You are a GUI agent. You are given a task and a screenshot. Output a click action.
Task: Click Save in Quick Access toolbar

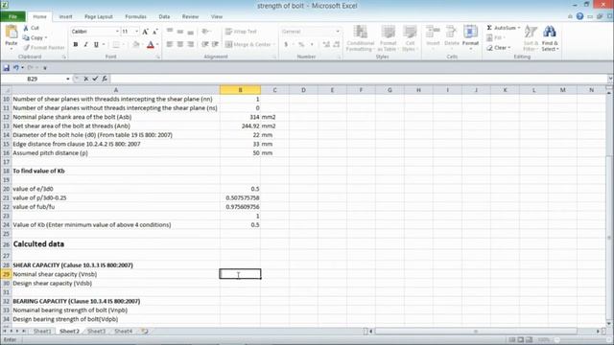pyautogui.click(x=7, y=68)
